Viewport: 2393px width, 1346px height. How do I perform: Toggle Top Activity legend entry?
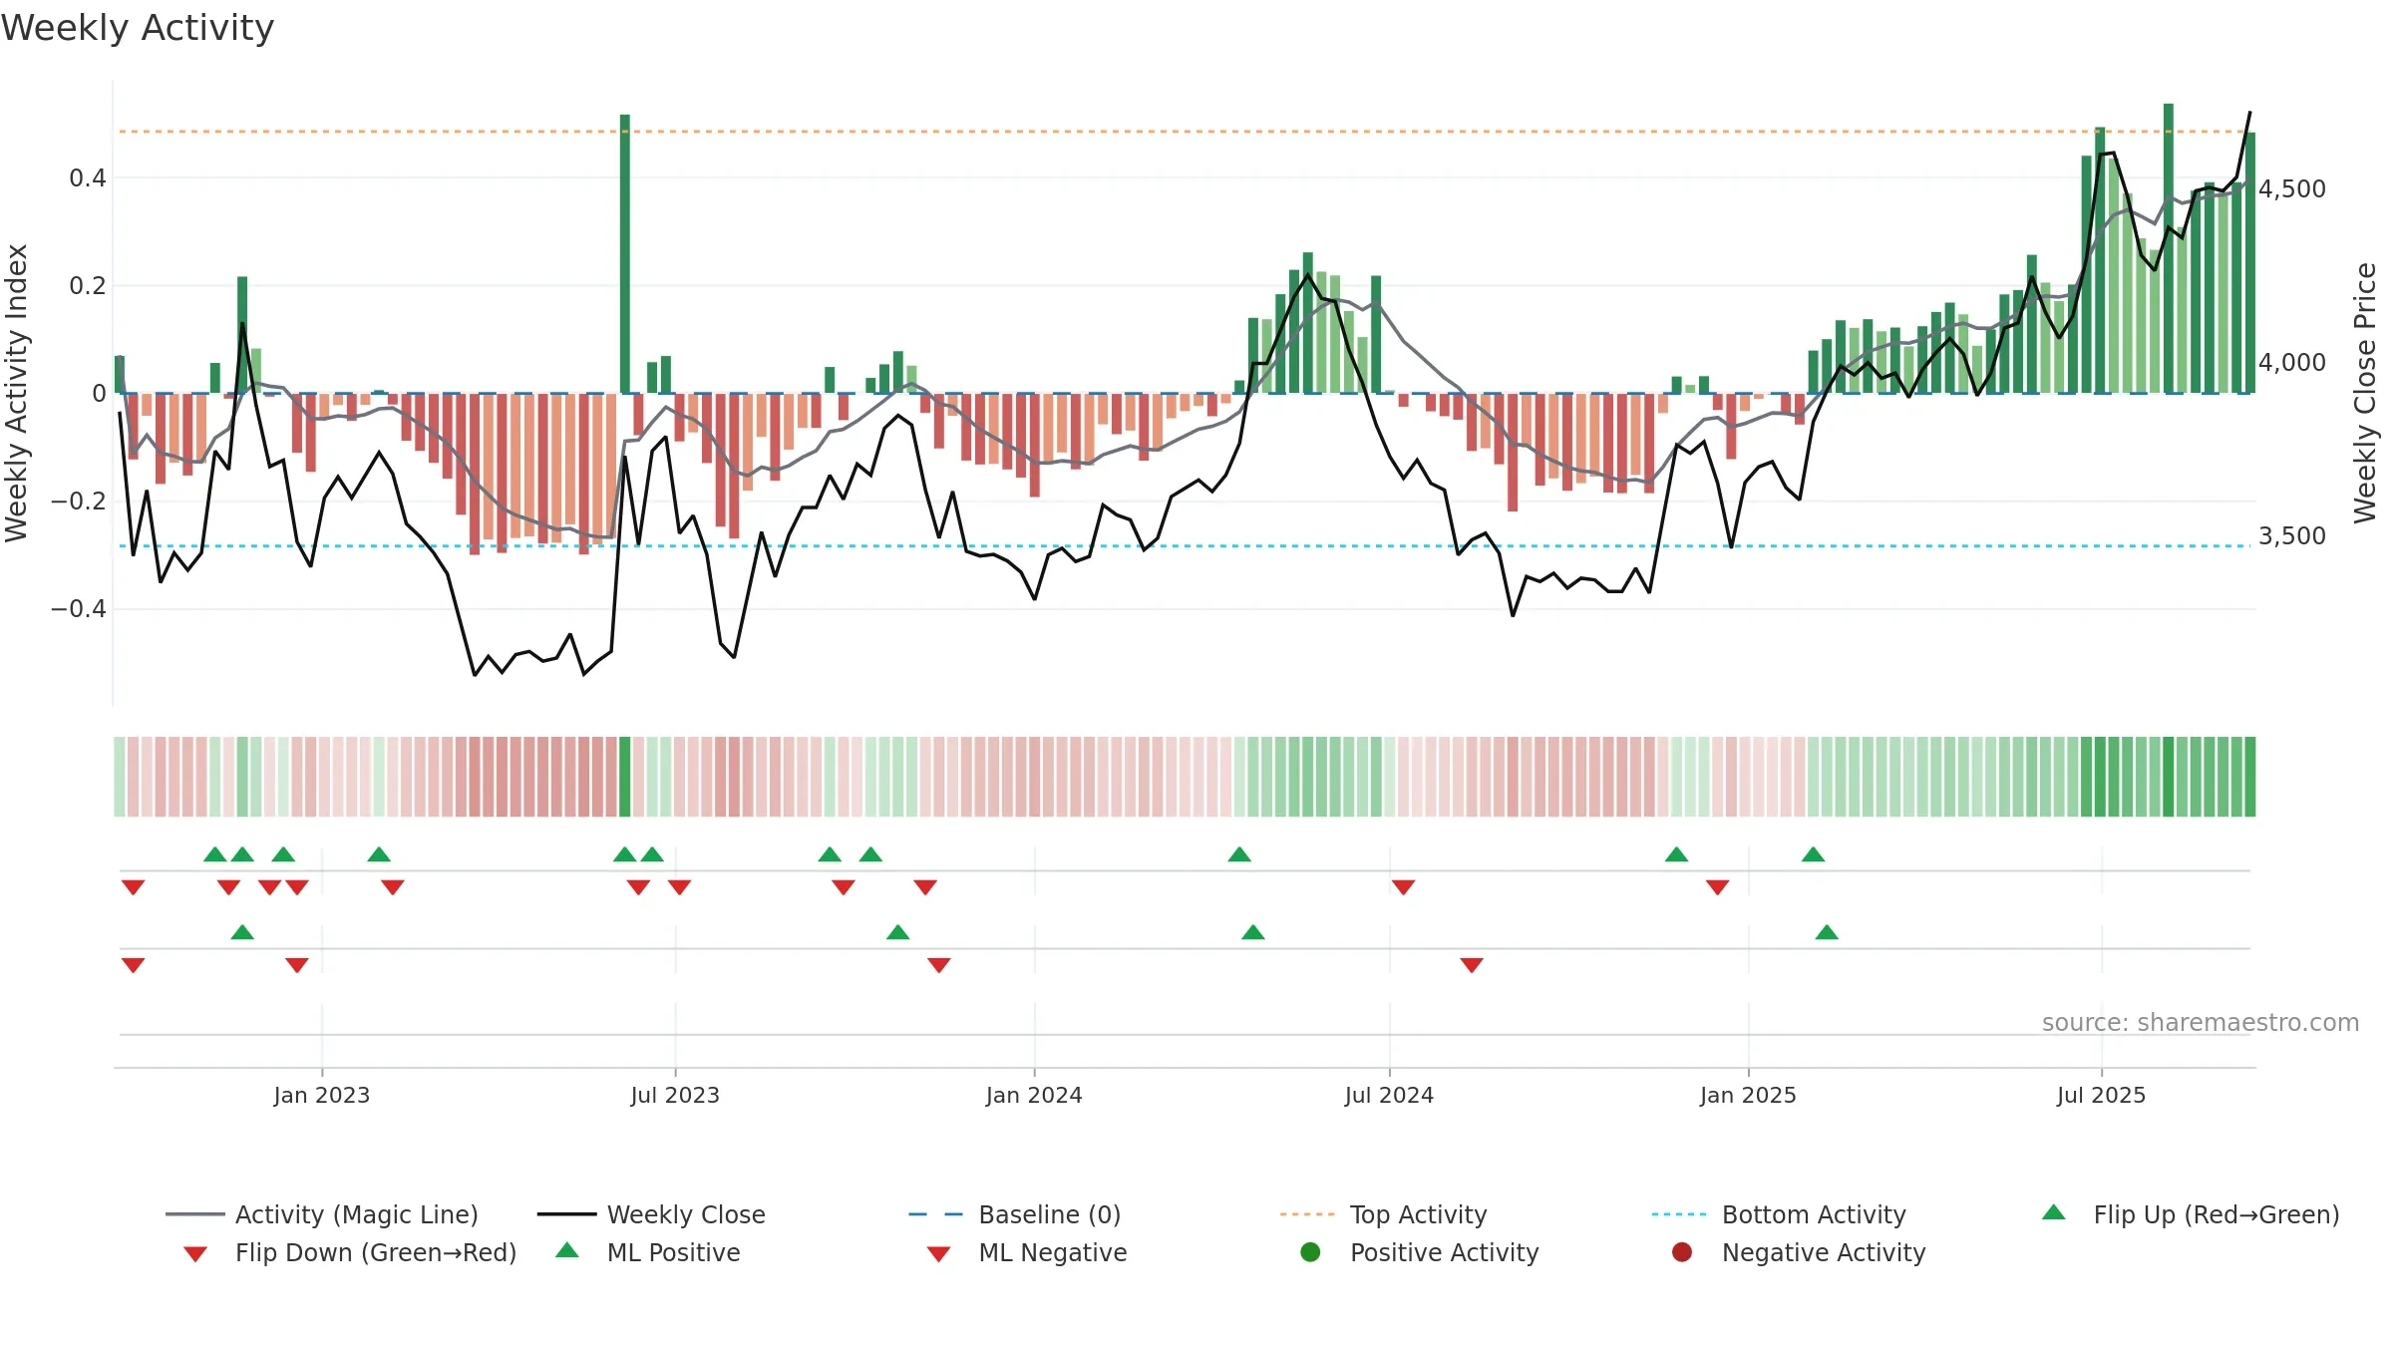coord(1384,1214)
